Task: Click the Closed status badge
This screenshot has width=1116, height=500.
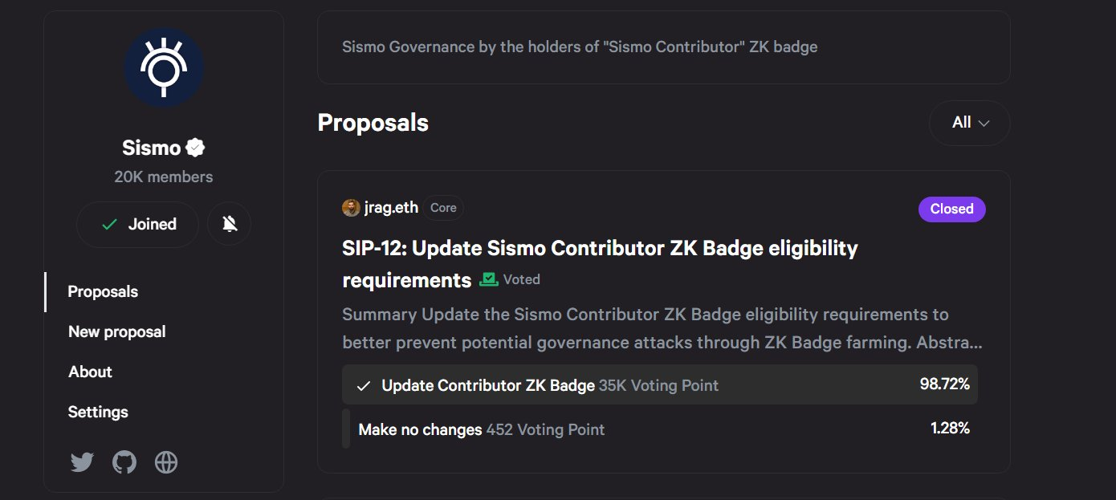Action: pyautogui.click(x=951, y=209)
